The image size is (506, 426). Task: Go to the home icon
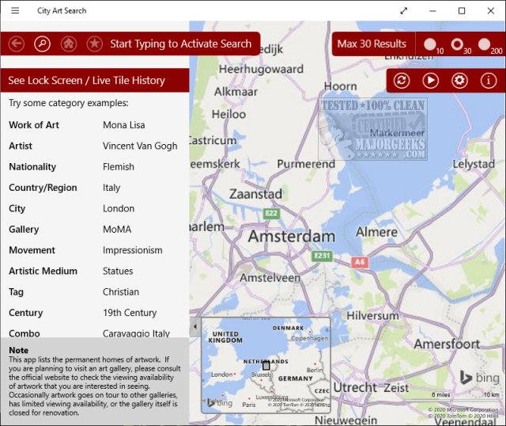pos(69,44)
